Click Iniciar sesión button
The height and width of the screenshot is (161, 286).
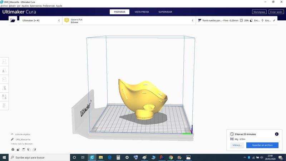276,12
